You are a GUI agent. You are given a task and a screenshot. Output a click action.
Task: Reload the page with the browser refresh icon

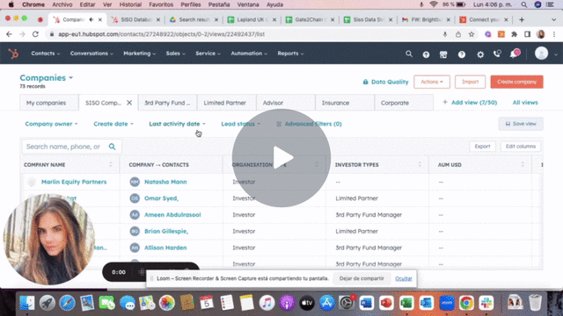click(x=35, y=34)
